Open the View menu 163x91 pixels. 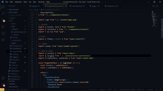click(25, 2)
